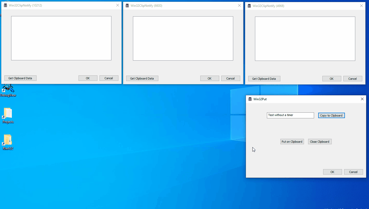Click Cancel in window 6600
369x209 pixels.
pyautogui.click(x=230, y=78)
